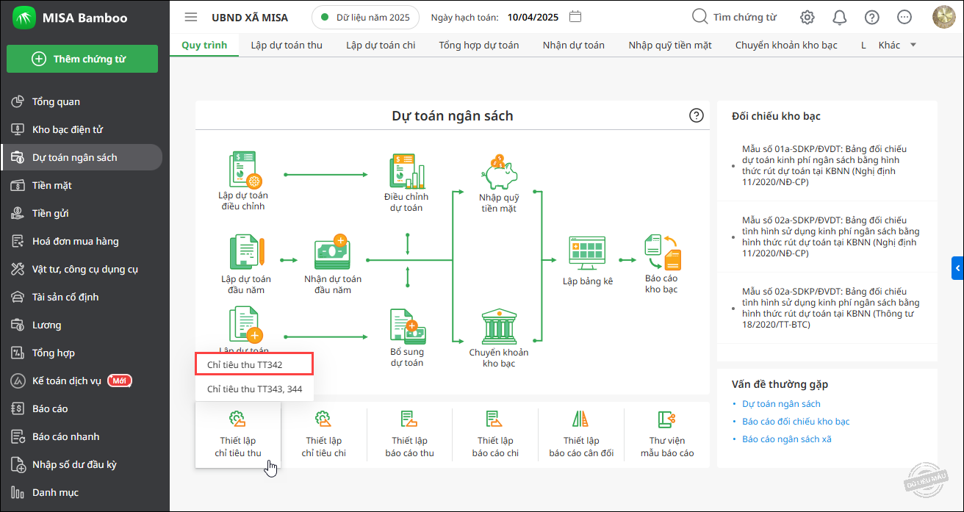Open the more options ellipsis icon
The image size is (964, 512).
coord(904,18)
